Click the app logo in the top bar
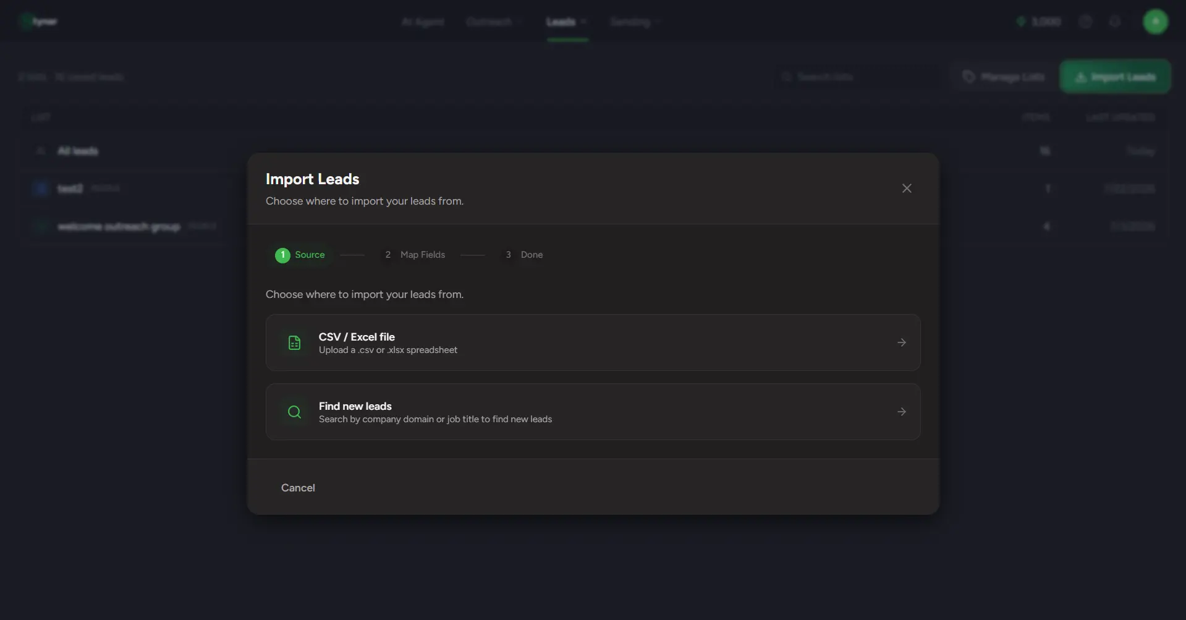This screenshot has width=1186, height=620. click(x=39, y=22)
